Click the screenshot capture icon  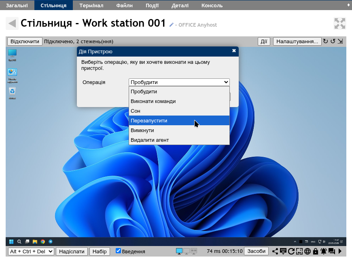pos(299,251)
